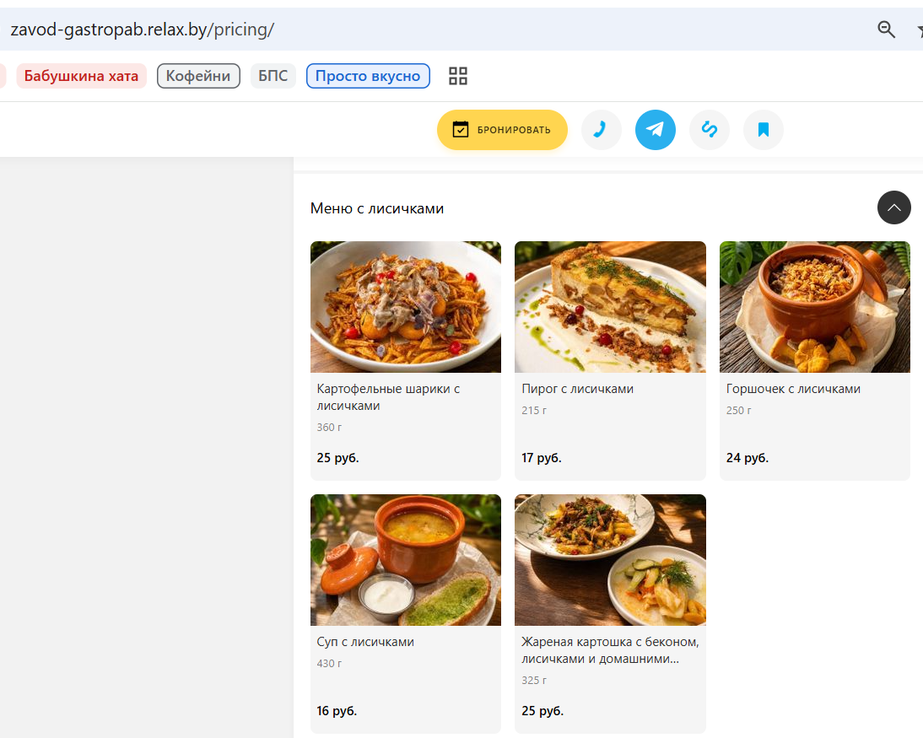This screenshot has height=738, width=923.
Task: Click the Жареная картошка с беконом title
Action: click(610, 650)
